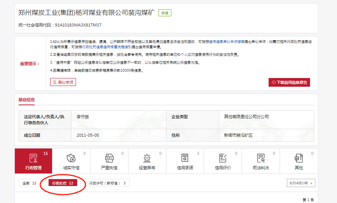Open the 司法判决 document icon
Image resolution: width=337 pixels, height=203 pixels.
pos(261,158)
